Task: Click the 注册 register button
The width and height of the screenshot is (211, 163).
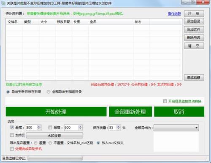Action: coord(194,13)
